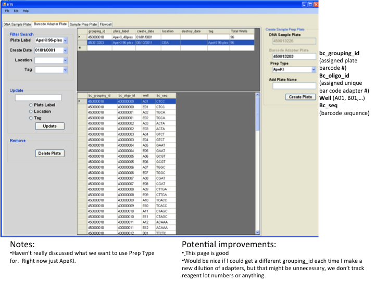Viewport: 375px width, 281px height.
Task: Open the File menu
Action: pos(7,11)
